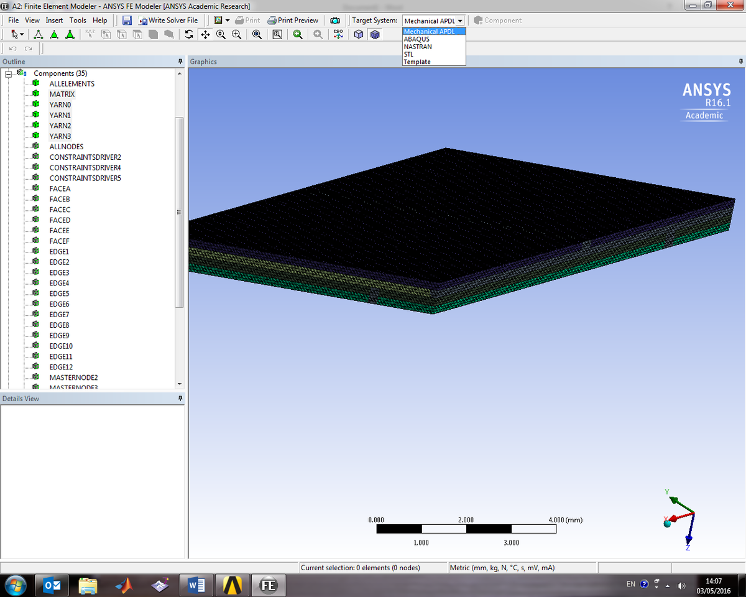Click the Save icon
746x597 pixels.
click(127, 20)
